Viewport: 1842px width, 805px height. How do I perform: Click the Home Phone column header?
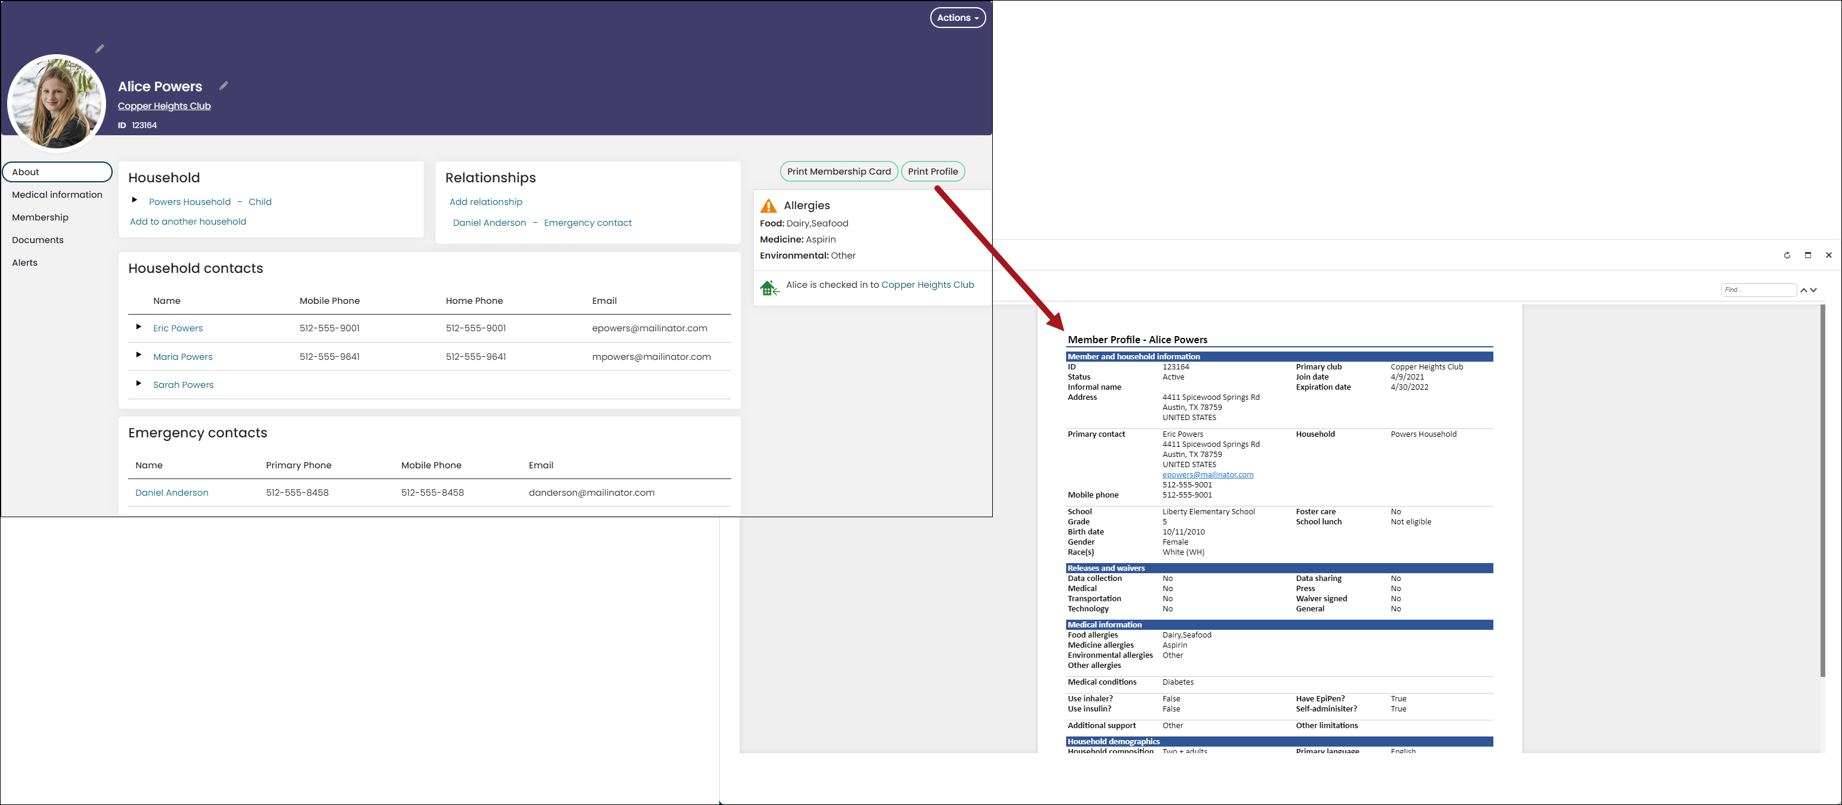coord(474,301)
